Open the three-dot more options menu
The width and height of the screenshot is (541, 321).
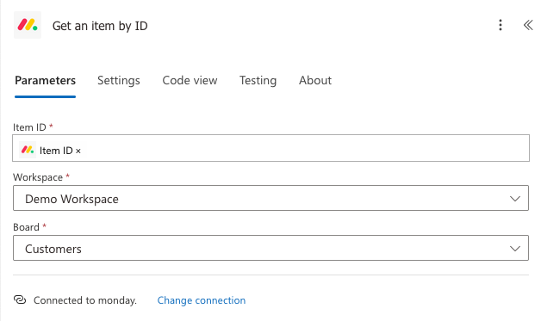pyautogui.click(x=501, y=25)
